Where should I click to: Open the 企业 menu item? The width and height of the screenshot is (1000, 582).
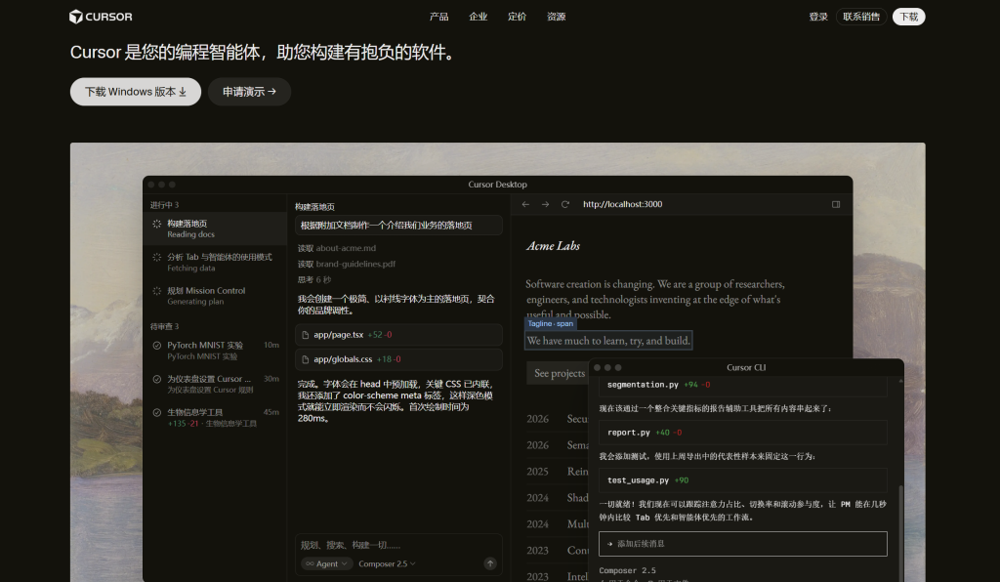(x=478, y=17)
